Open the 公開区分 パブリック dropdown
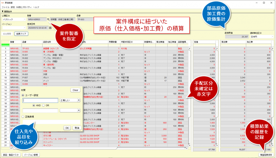The width and height of the screenshot is (276, 158). [14, 19]
